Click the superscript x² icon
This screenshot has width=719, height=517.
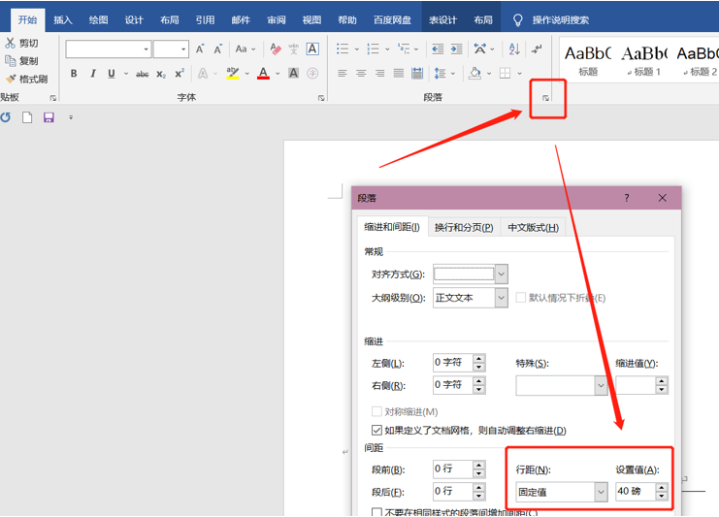tap(180, 74)
